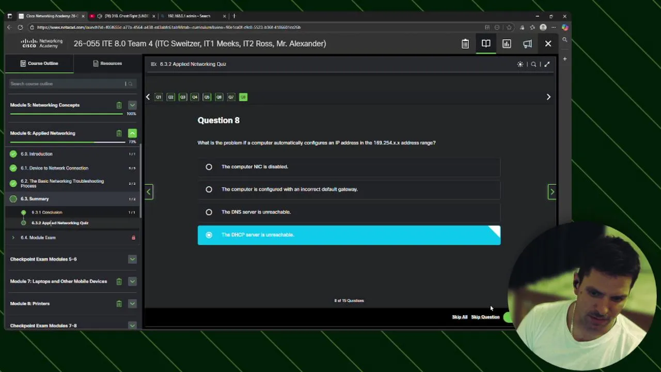Screen dimensions: 661x372
Task: Select the open-book curriculum icon
Action: pyautogui.click(x=486, y=44)
